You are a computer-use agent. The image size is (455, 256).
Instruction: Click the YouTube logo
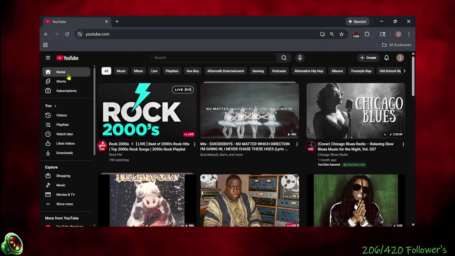(x=67, y=58)
